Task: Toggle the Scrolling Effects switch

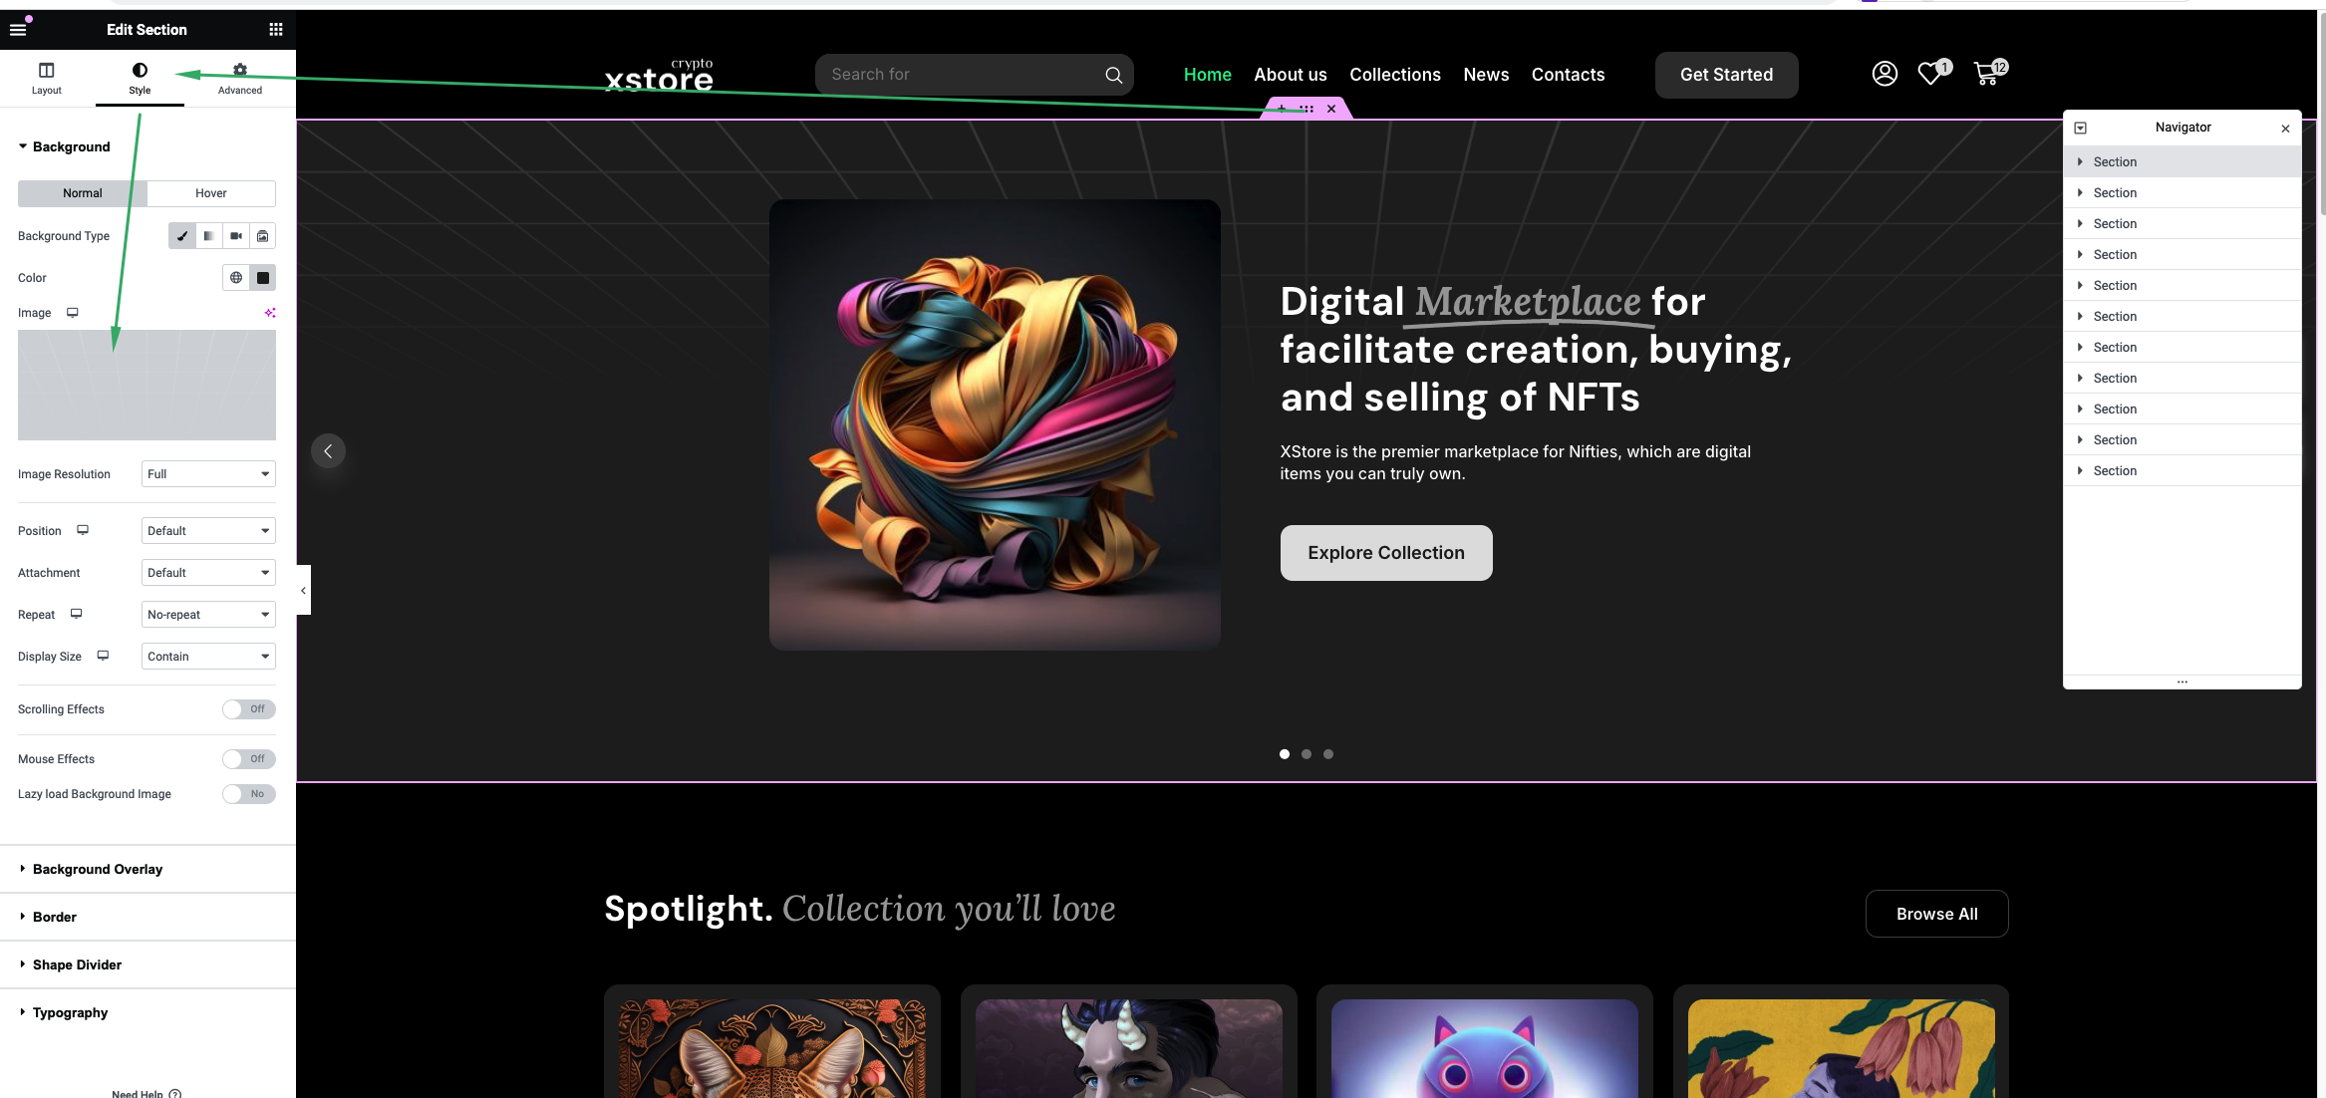Action: pyautogui.click(x=249, y=709)
